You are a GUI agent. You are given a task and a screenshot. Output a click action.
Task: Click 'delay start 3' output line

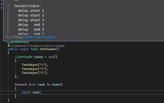31,20
